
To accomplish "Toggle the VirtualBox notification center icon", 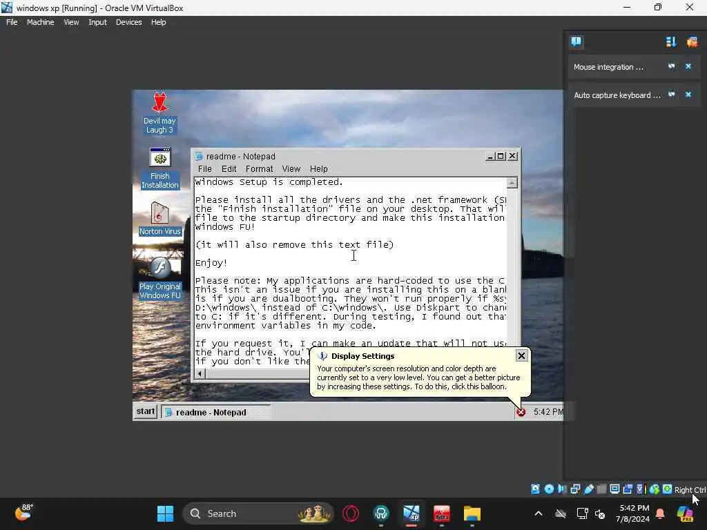I will 577,42.
